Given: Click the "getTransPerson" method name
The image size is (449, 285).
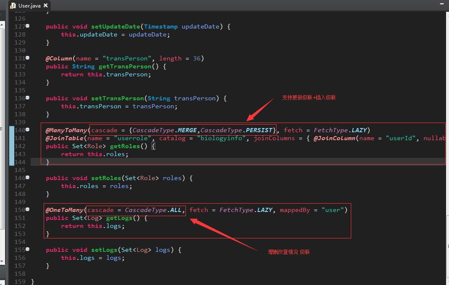Looking at the screenshot, I should point(125,66).
